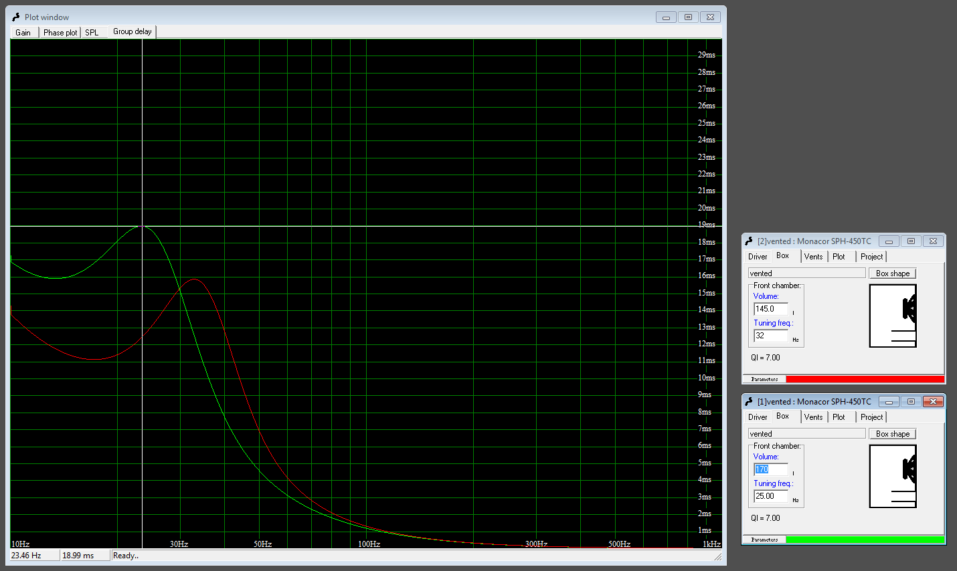Click Parameters label in [2]vented window
The height and width of the screenshot is (571, 957).
click(764, 379)
